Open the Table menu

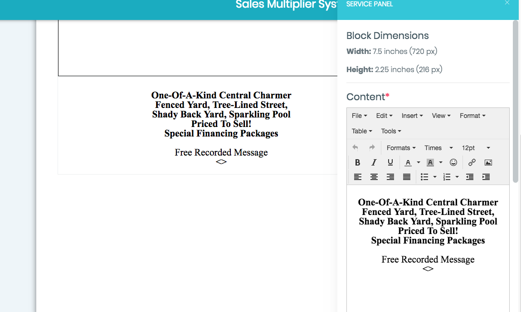(362, 131)
